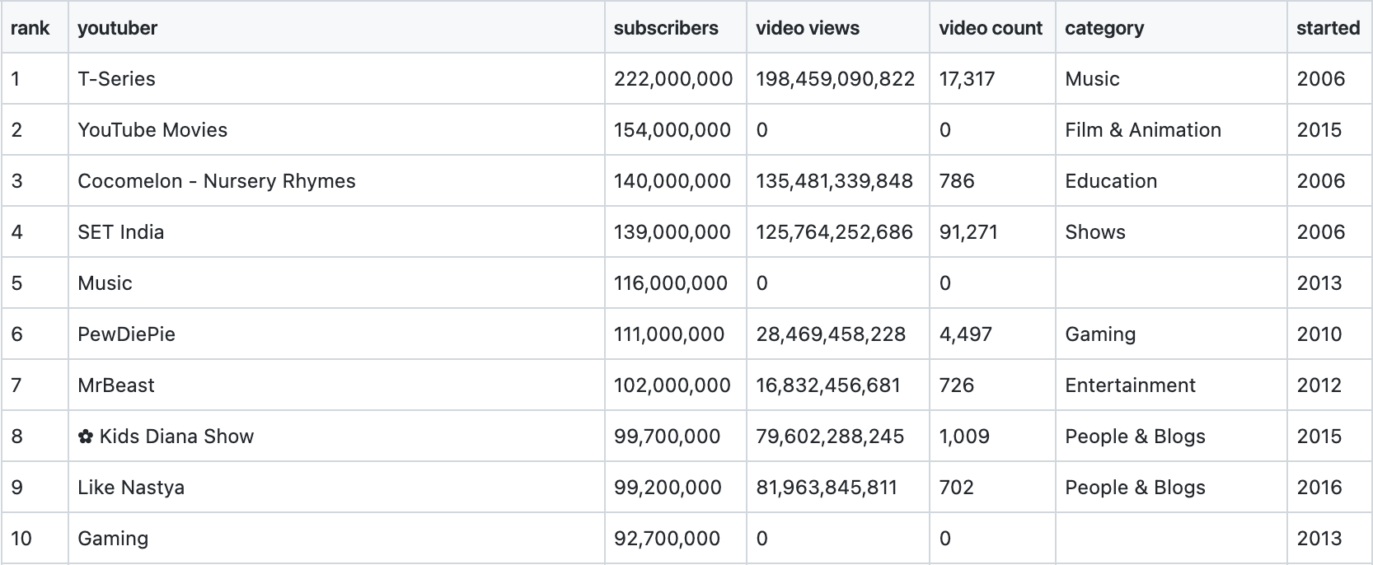Image resolution: width=1373 pixels, height=565 pixels.
Task: Select the MrBeast cell
Action: click(x=336, y=385)
